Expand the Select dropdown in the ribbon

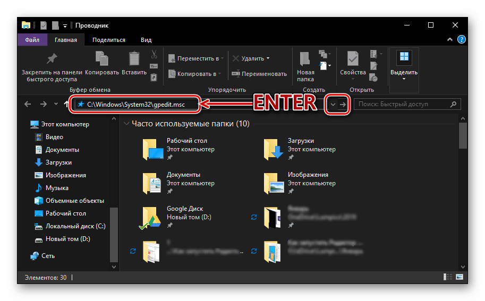[x=404, y=79]
